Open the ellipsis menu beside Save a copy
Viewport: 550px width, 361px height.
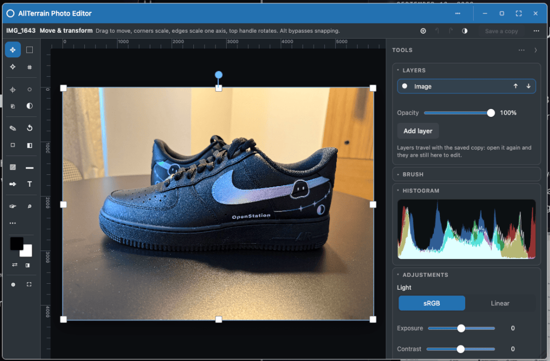pyautogui.click(x=537, y=31)
